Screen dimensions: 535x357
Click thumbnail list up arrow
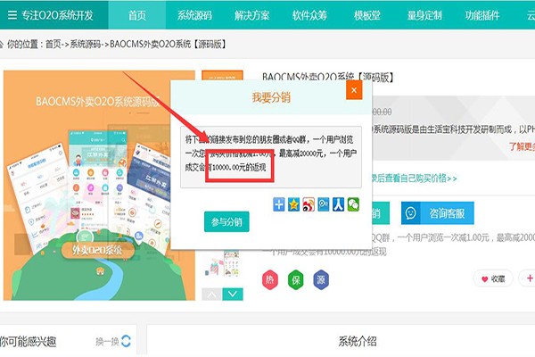pos(212,295)
